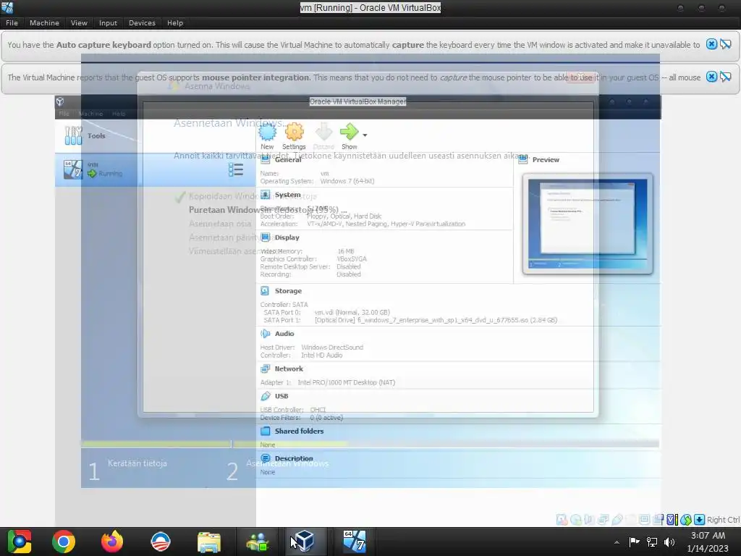This screenshot has height=556, width=741.
Task: Click the 'Intel HD Audio' controller value
Action: pyautogui.click(x=322, y=355)
